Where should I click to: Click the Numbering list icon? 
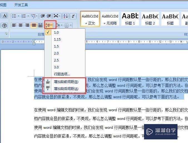[23, 16]
